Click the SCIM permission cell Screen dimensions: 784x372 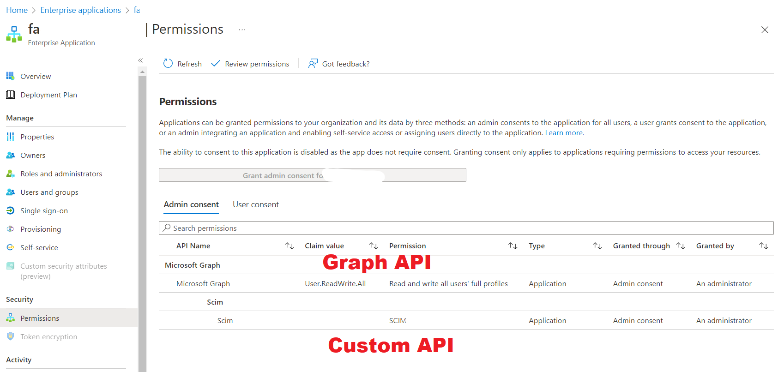pyautogui.click(x=398, y=320)
